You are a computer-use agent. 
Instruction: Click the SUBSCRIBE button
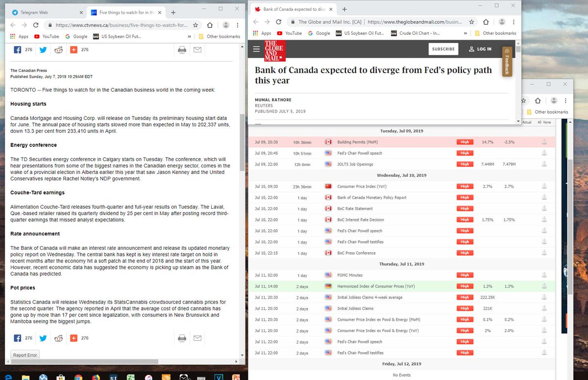point(443,49)
